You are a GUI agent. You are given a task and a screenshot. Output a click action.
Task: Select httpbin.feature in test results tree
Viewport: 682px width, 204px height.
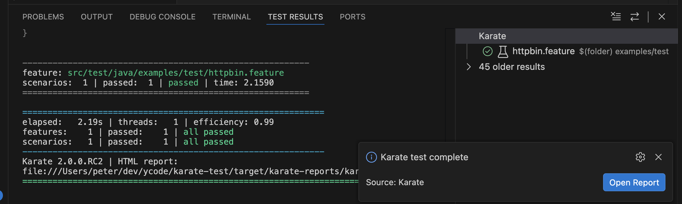click(543, 51)
